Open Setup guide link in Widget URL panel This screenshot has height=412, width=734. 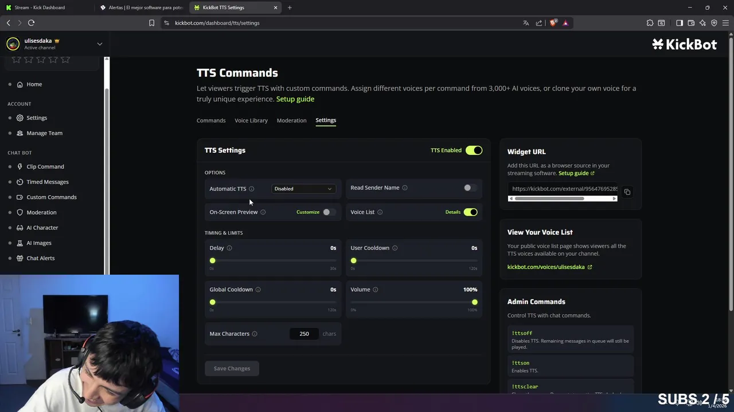tap(576, 173)
